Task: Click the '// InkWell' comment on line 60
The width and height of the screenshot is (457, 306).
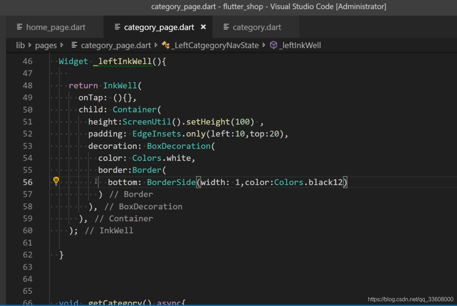Action: [109, 231]
